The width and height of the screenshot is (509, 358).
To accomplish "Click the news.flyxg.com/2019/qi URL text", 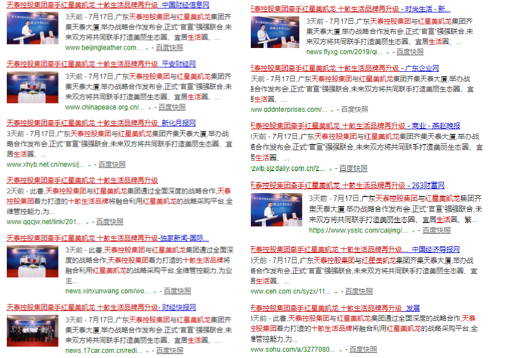I will point(344,52).
